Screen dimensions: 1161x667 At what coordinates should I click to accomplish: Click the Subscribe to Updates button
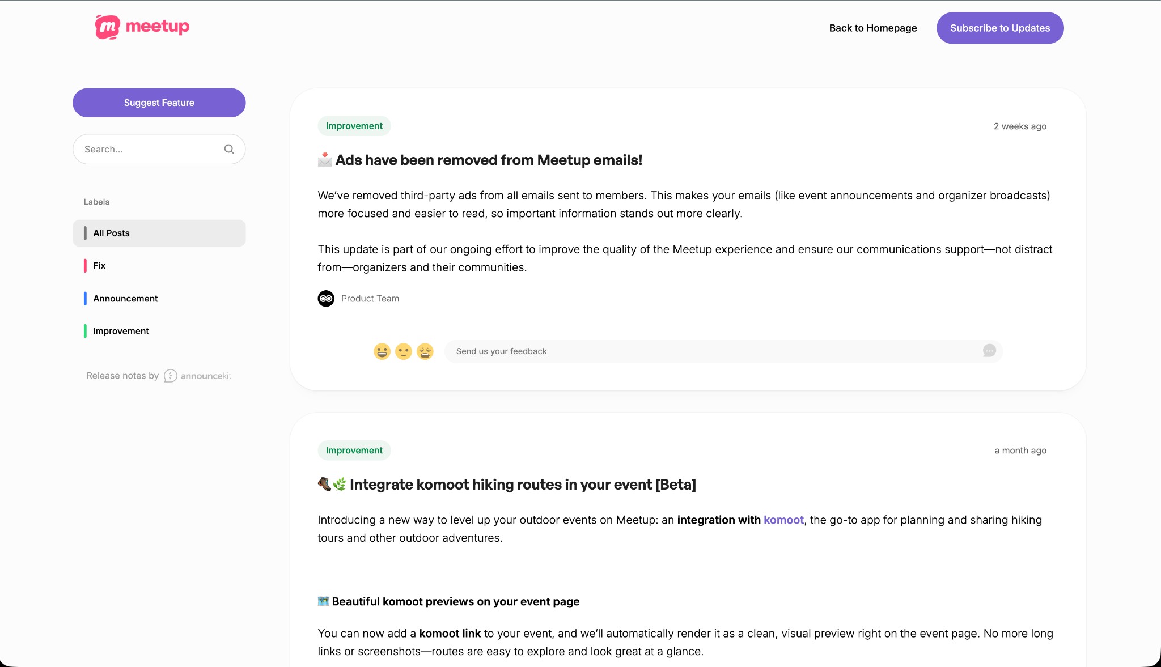pyautogui.click(x=1000, y=28)
